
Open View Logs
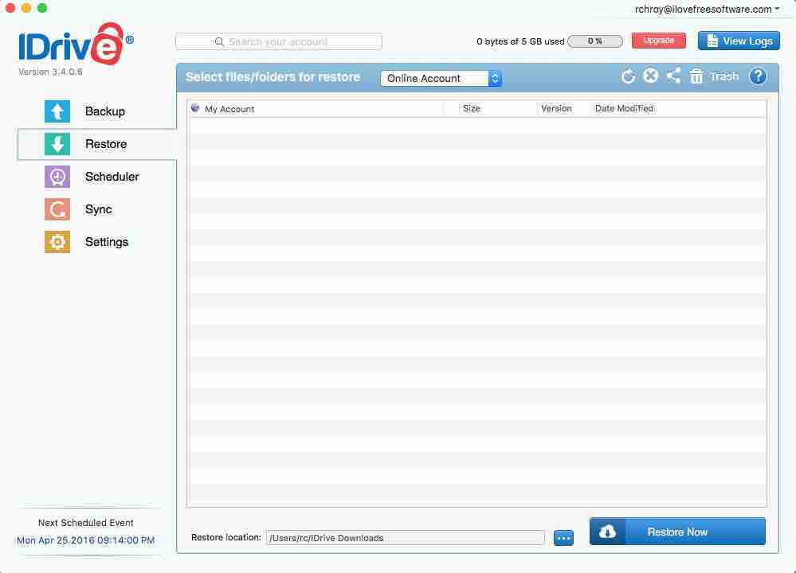(x=739, y=41)
